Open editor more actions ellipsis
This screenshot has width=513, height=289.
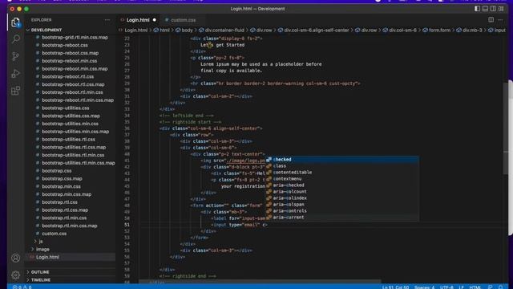(x=500, y=20)
